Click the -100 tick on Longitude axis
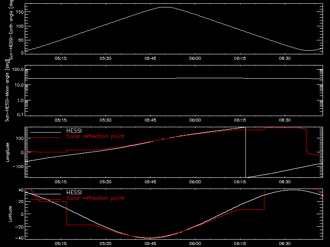Image resolution: width=330 pixels, height=247 pixels. 18,167
